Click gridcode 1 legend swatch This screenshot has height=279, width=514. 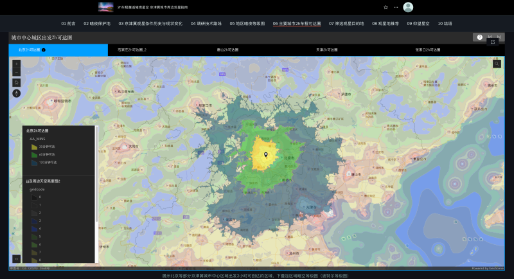tap(35, 205)
